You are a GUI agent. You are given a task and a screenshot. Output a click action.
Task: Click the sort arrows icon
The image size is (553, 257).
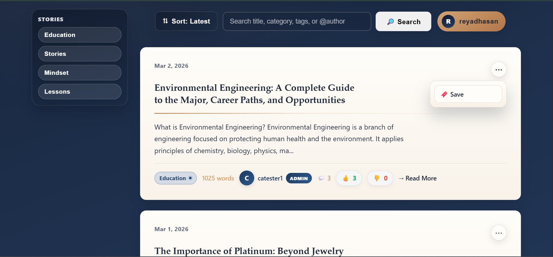[x=165, y=21]
